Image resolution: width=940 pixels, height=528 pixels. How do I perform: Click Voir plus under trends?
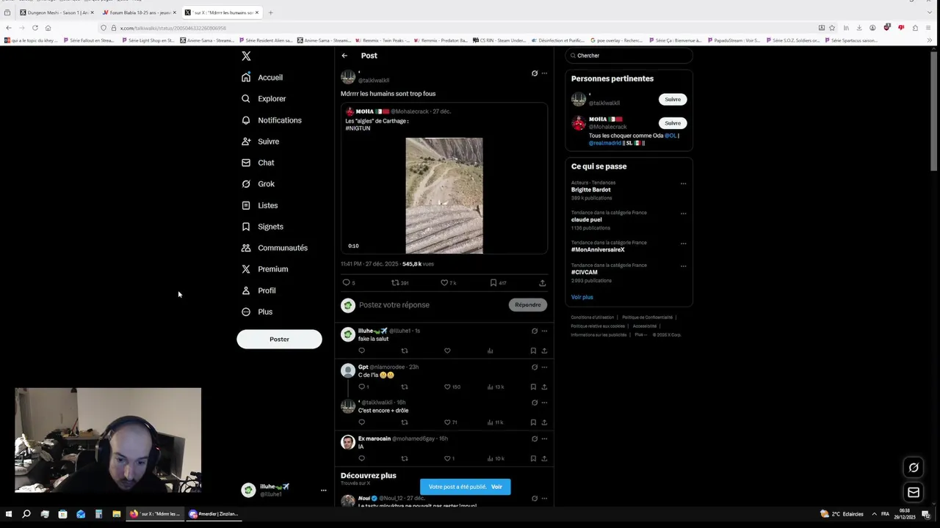point(582,297)
